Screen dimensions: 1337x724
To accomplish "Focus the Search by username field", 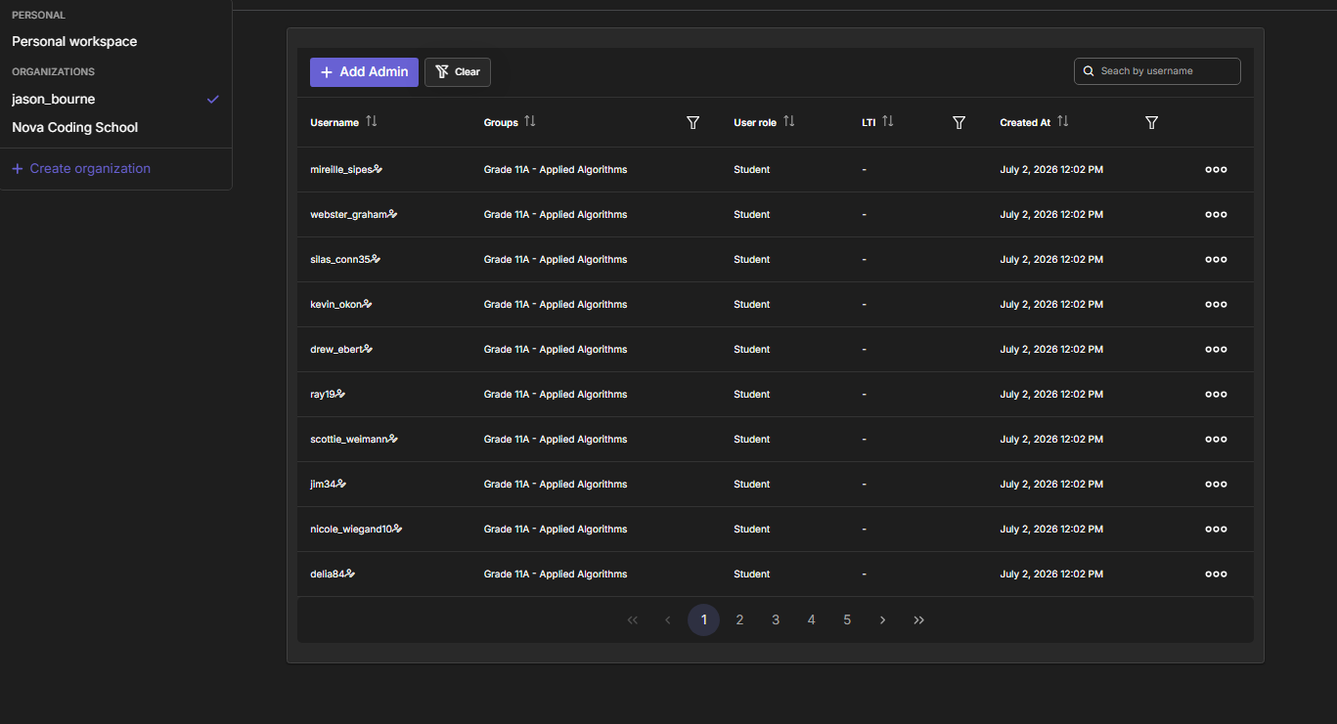I will (1157, 71).
